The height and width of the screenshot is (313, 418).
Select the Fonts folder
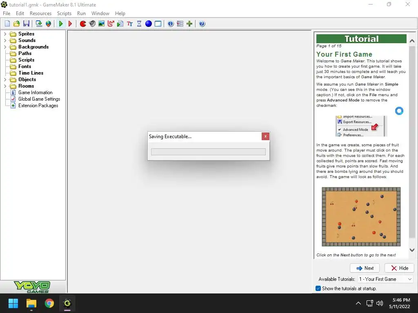tap(25, 66)
